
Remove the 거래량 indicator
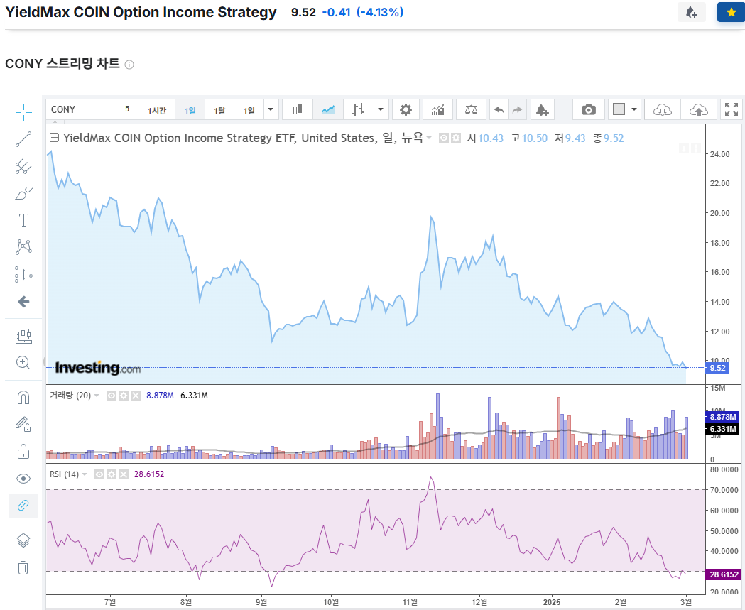pos(136,396)
